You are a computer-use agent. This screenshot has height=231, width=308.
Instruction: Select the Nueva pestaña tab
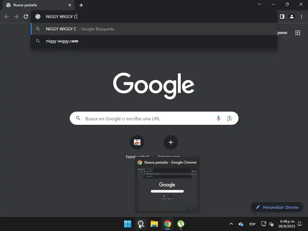(38, 5)
